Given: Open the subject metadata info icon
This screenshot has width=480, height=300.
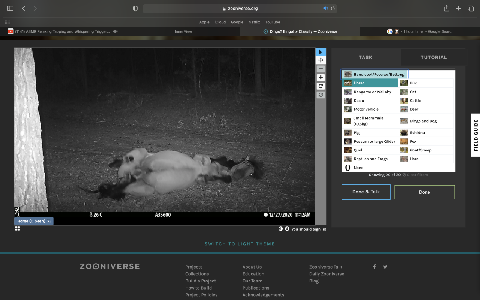Looking at the screenshot, I should [x=287, y=229].
